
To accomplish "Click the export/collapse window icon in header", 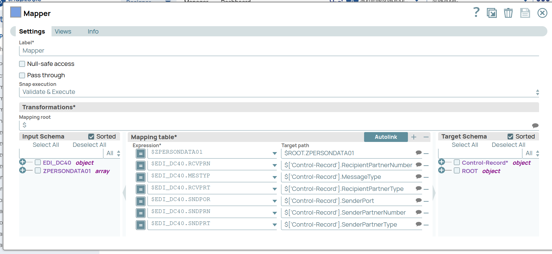I will tap(492, 13).
